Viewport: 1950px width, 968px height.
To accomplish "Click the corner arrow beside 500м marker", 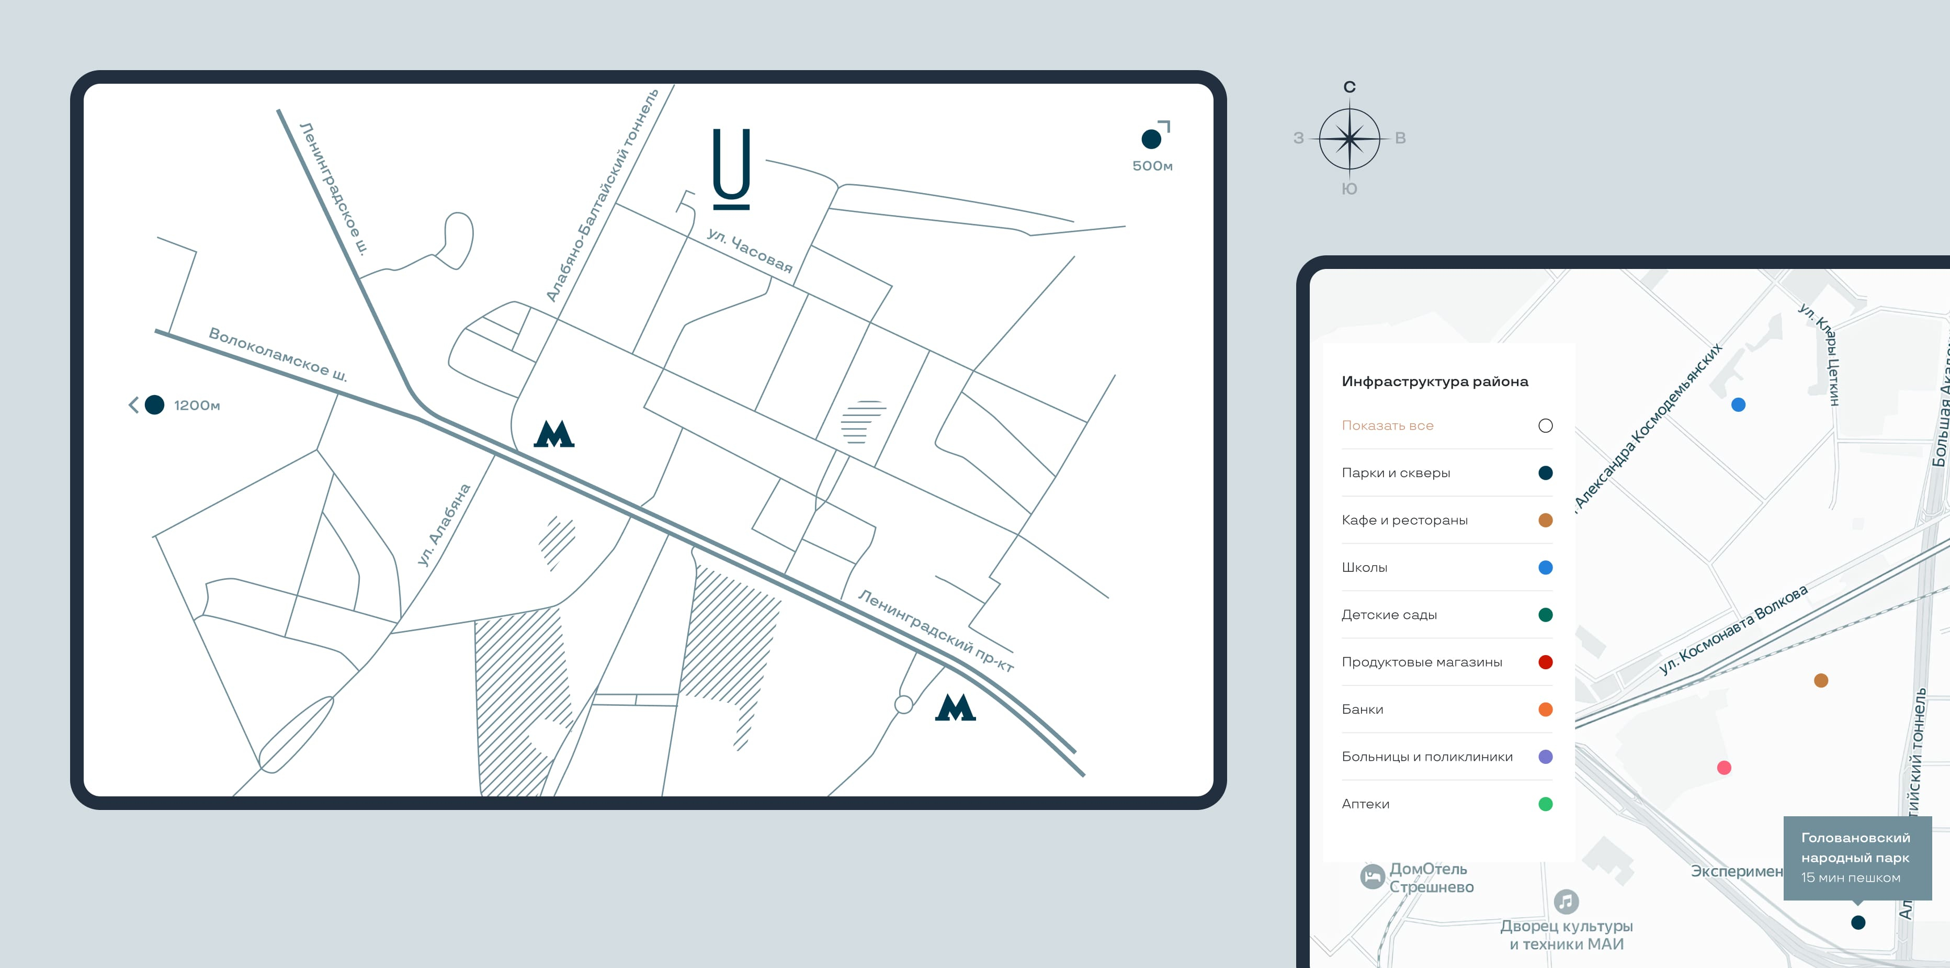I will [x=1165, y=125].
